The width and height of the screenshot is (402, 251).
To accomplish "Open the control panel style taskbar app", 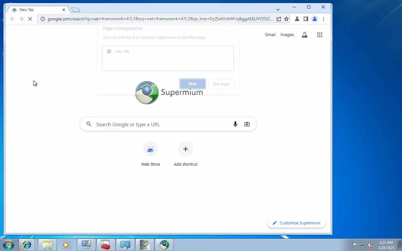I will click(x=125, y=245).
